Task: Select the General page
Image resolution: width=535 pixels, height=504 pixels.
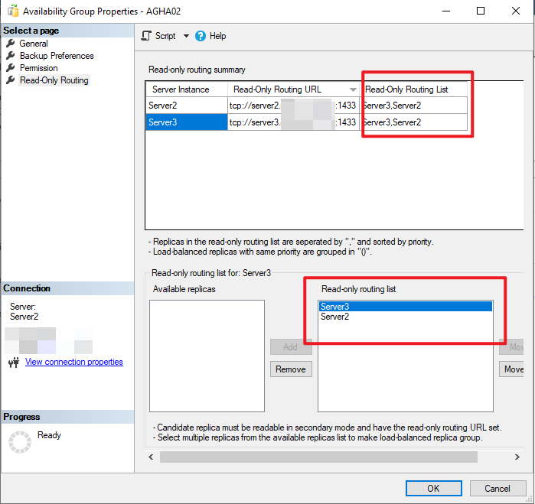Action: tap(34, 44)
